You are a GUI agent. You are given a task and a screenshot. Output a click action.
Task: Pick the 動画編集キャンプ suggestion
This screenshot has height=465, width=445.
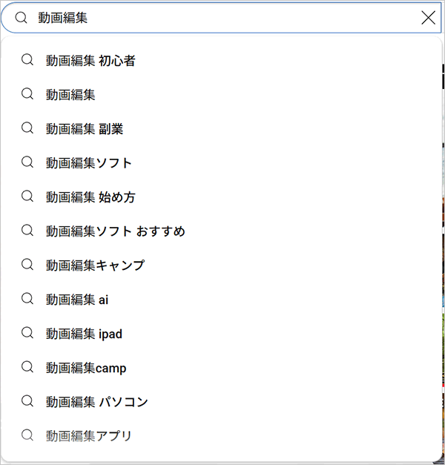pos(95,266)
